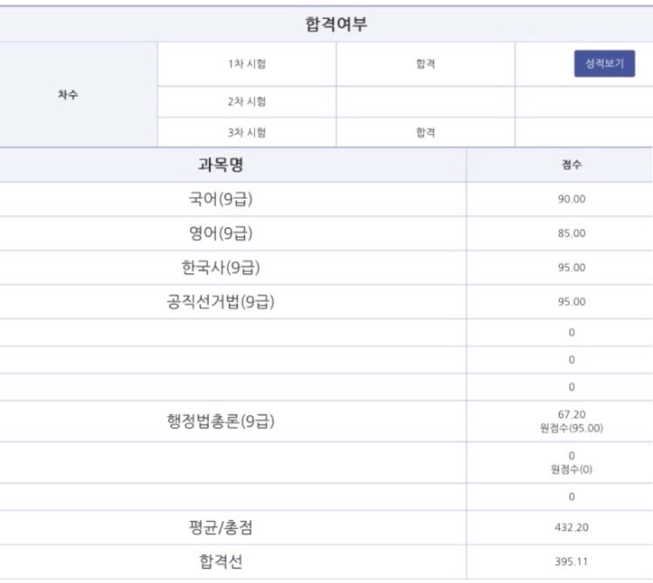653x583 pixels.
Task: Select the 3차 시험 row label
Action: [247, 132]
